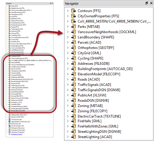Select 'Workspace Parameters' in small Navigator
The width and height of the screenshot is (154, 141).
click(x=18, y=130)
